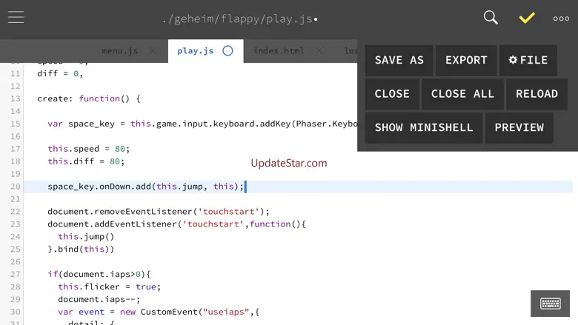Choose Save As from the menu
The width and height of the screenshot is (578, 325).
[399, 60]
